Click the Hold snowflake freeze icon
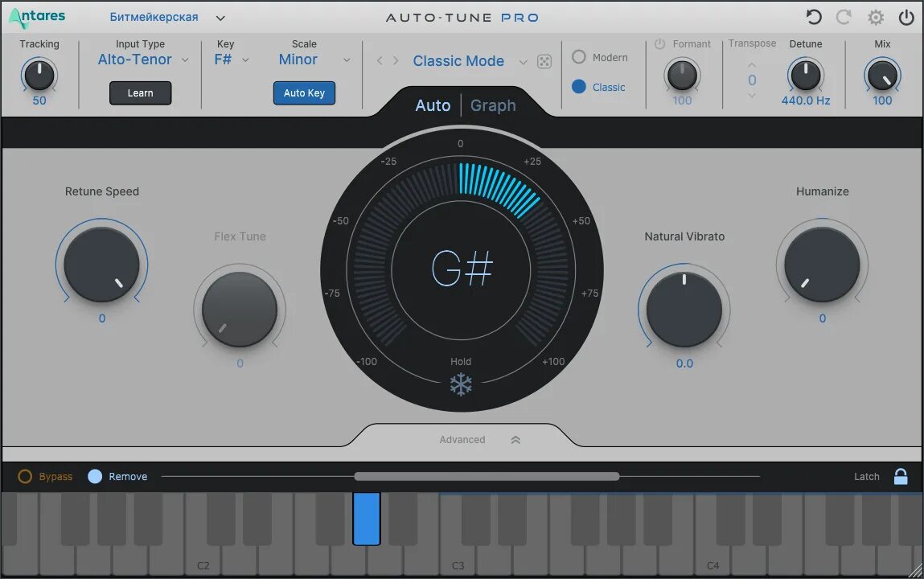Screen dimensions: 924x579 click(461, 384)
